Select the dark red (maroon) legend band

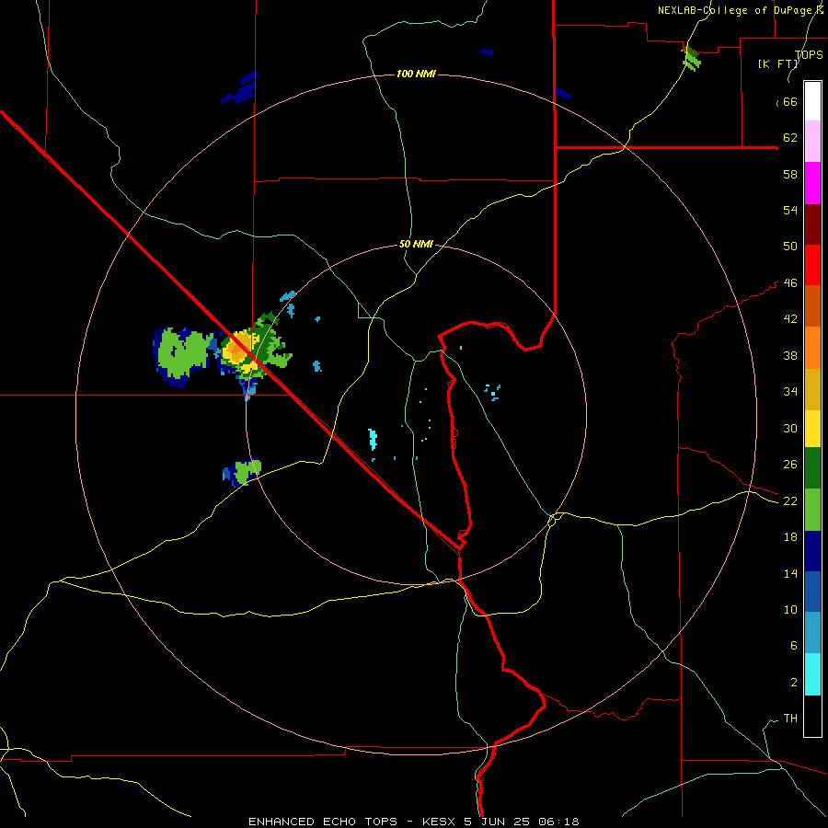tap(812, 224)
